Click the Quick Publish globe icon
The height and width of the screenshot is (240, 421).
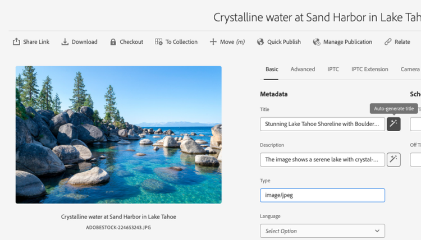point(260,42)
